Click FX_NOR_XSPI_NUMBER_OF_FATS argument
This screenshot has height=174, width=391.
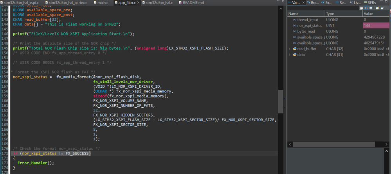tap(124, 105)
